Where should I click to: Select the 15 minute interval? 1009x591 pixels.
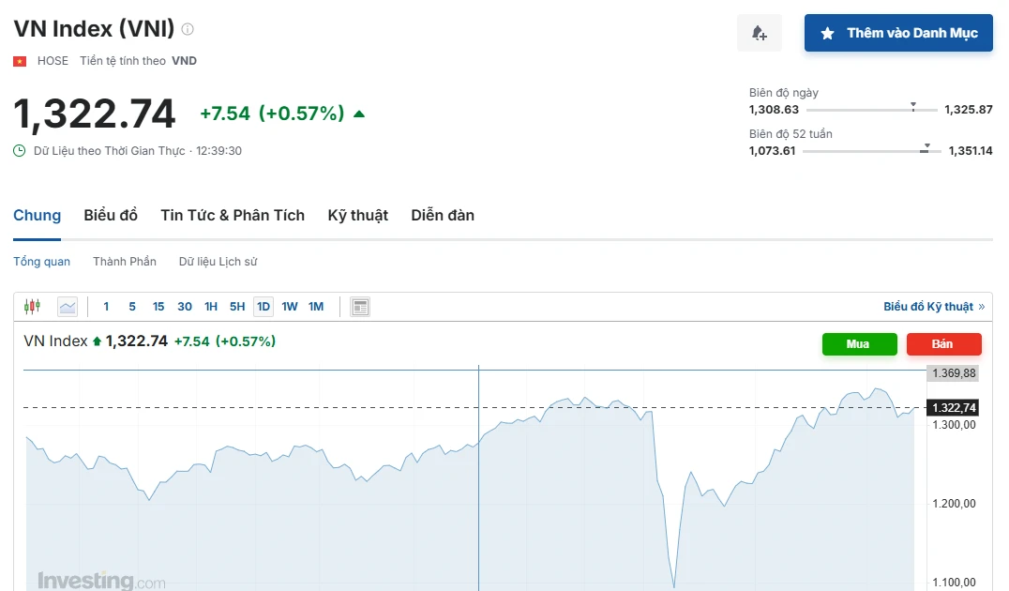tap(158, 307)
